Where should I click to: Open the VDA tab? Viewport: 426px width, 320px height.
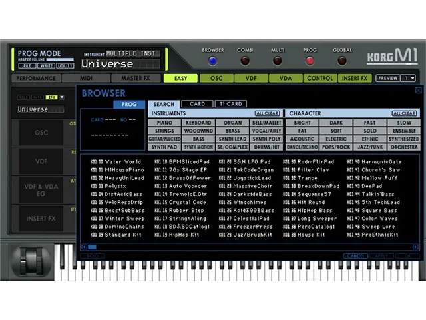(x=286, y=79)
